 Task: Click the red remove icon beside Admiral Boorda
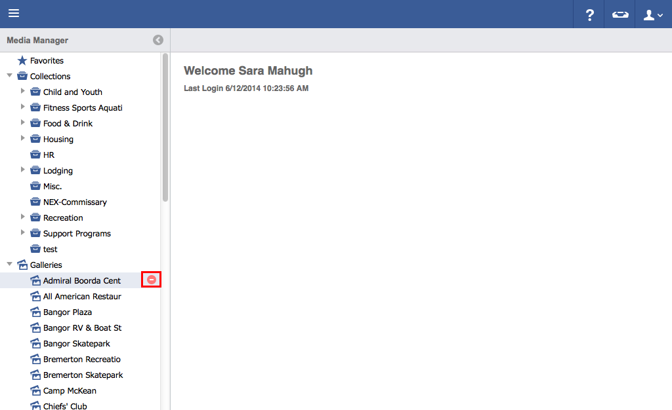pos(152,280)
